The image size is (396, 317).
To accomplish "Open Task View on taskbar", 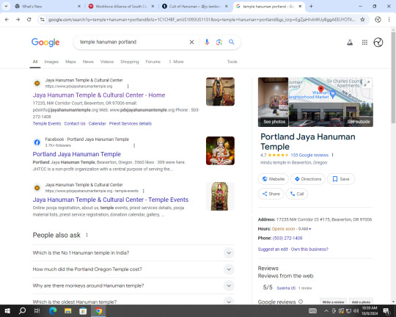I will pos(37,310).
